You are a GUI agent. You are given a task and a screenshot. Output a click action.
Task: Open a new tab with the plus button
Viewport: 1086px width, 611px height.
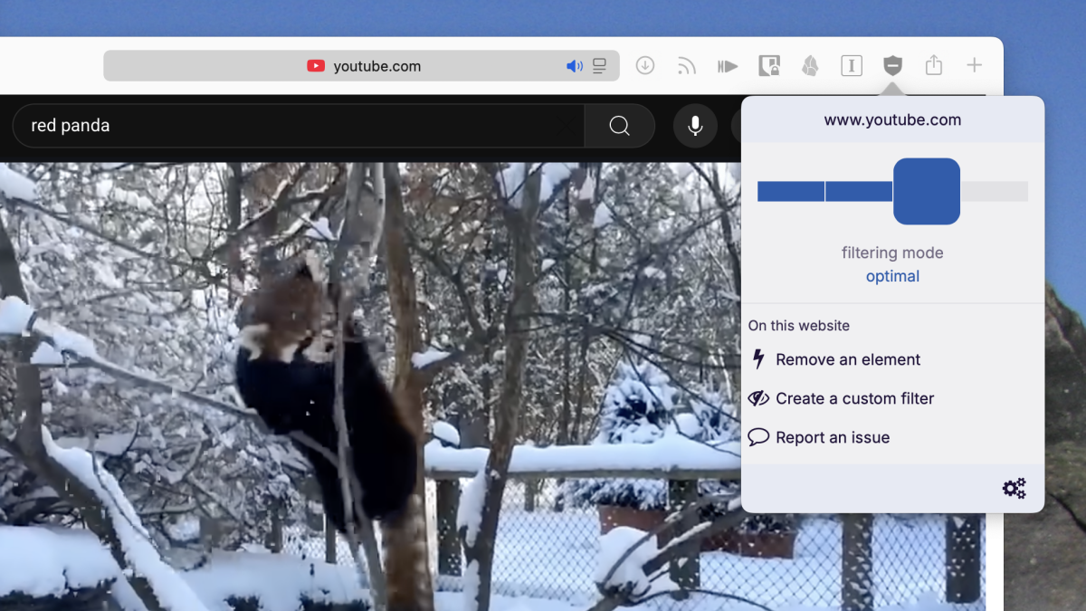pyautogui.click(x=974, y=64)
